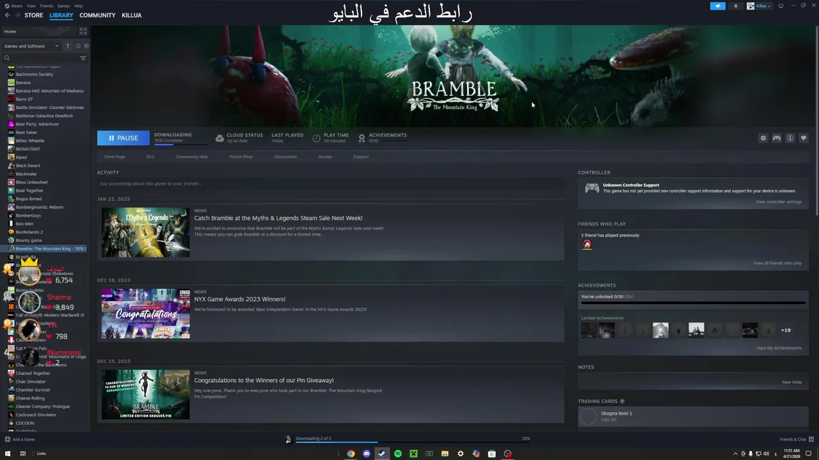Switch to Big Picture mode icon

tap(781, 6)
